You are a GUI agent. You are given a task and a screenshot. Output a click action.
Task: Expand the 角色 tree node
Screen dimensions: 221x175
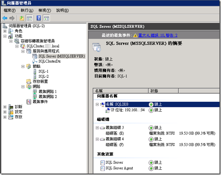tap(5, 31)
